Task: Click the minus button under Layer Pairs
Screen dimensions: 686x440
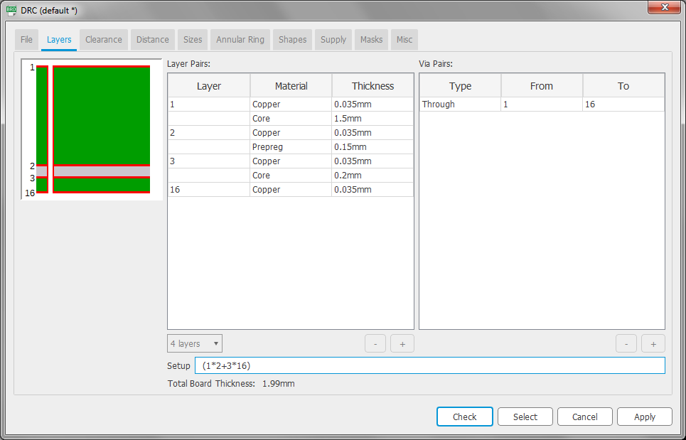Action: (375, 344)
